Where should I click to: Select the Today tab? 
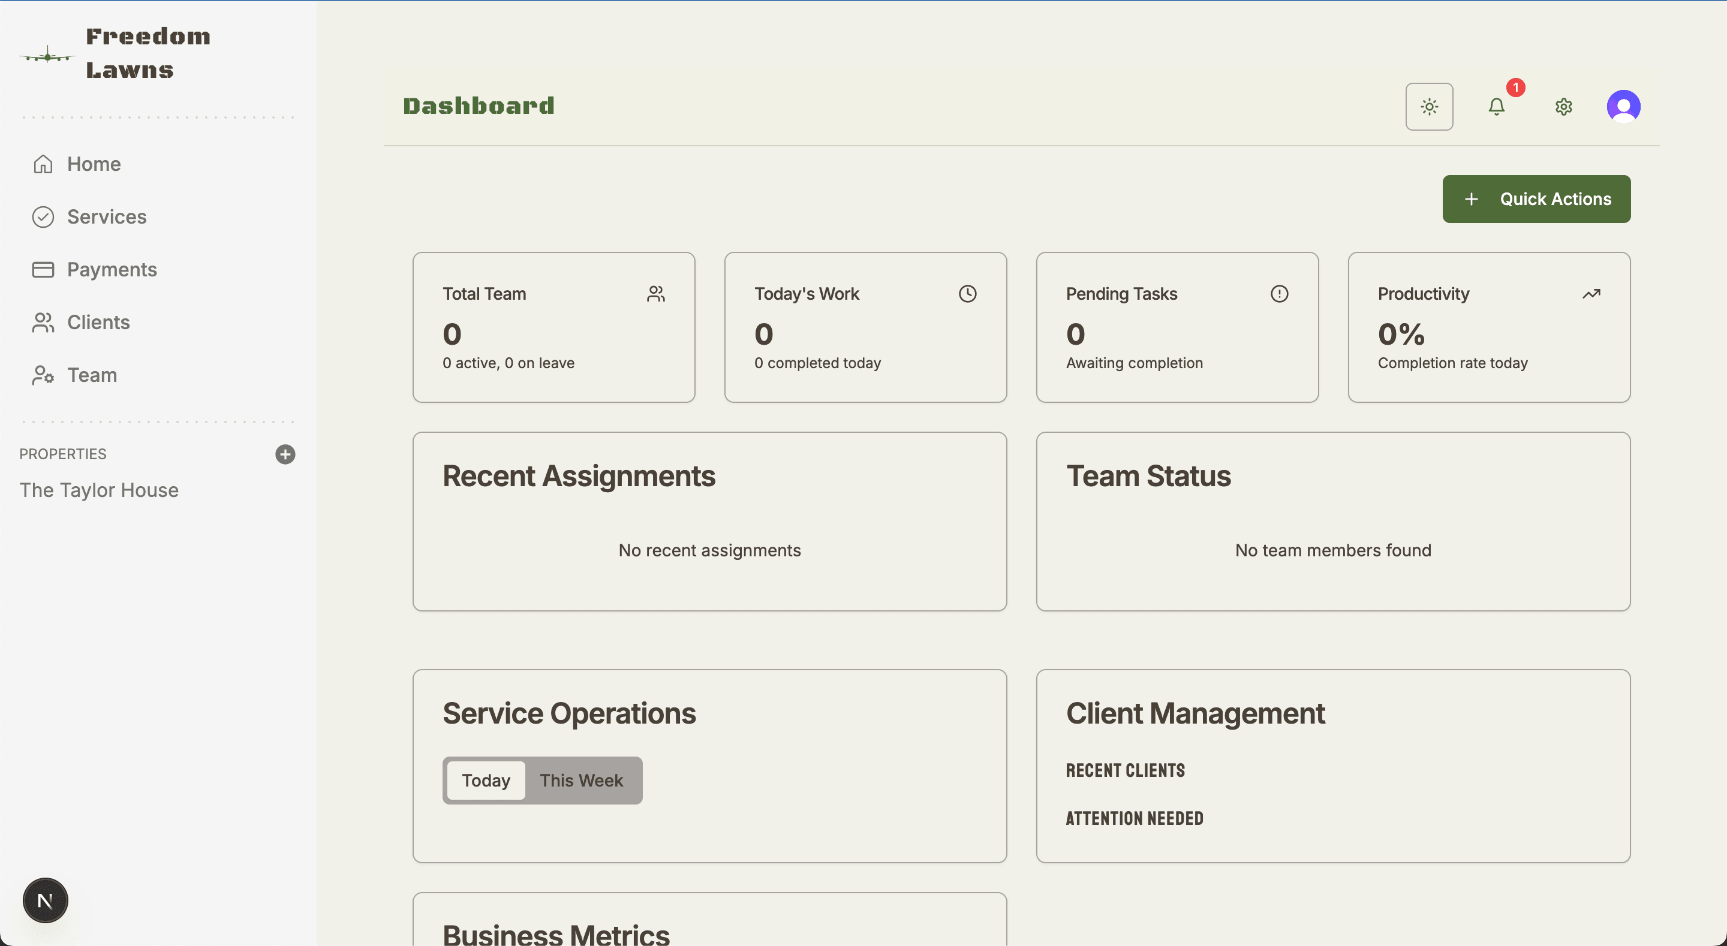(485, 781)
